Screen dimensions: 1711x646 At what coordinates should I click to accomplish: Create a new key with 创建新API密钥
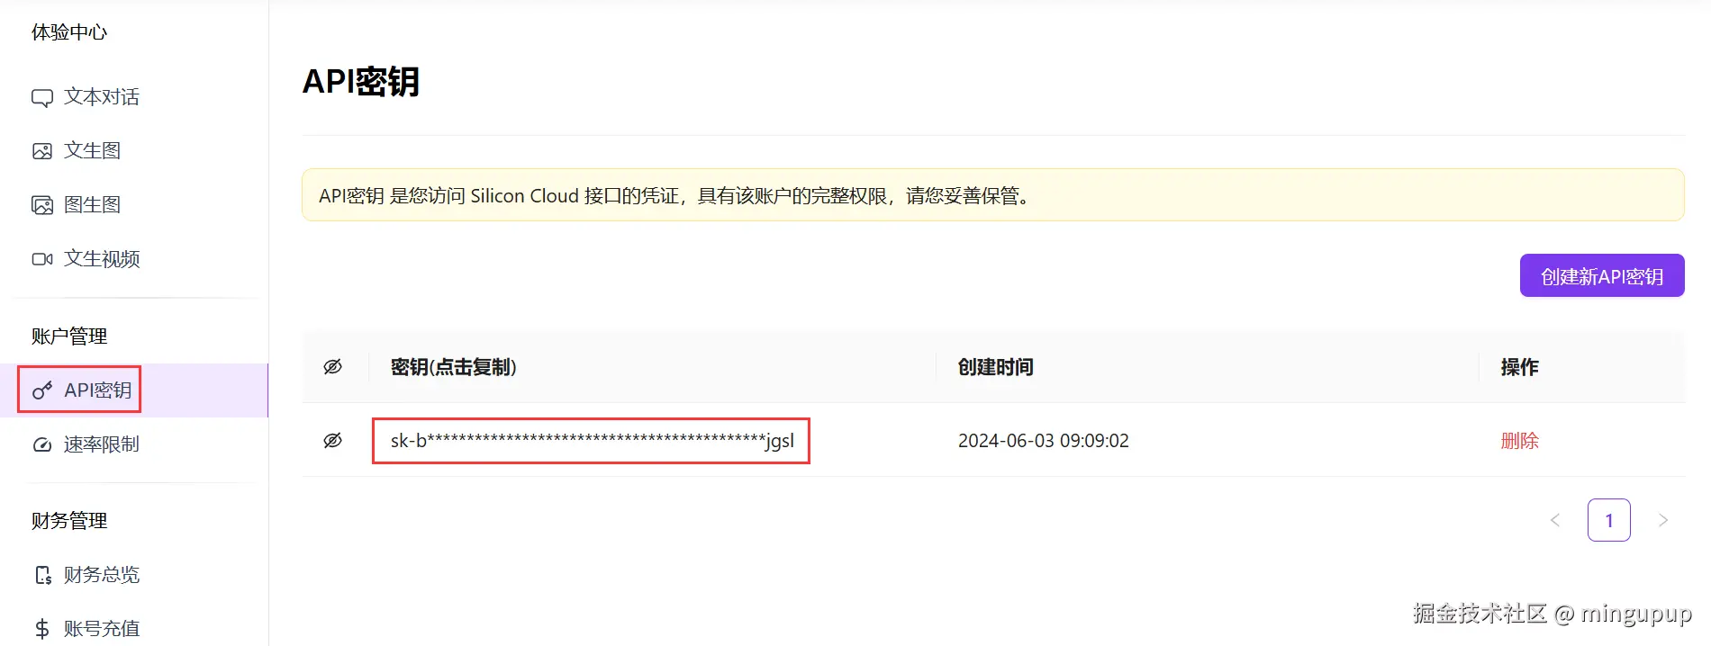[1602, 275]
